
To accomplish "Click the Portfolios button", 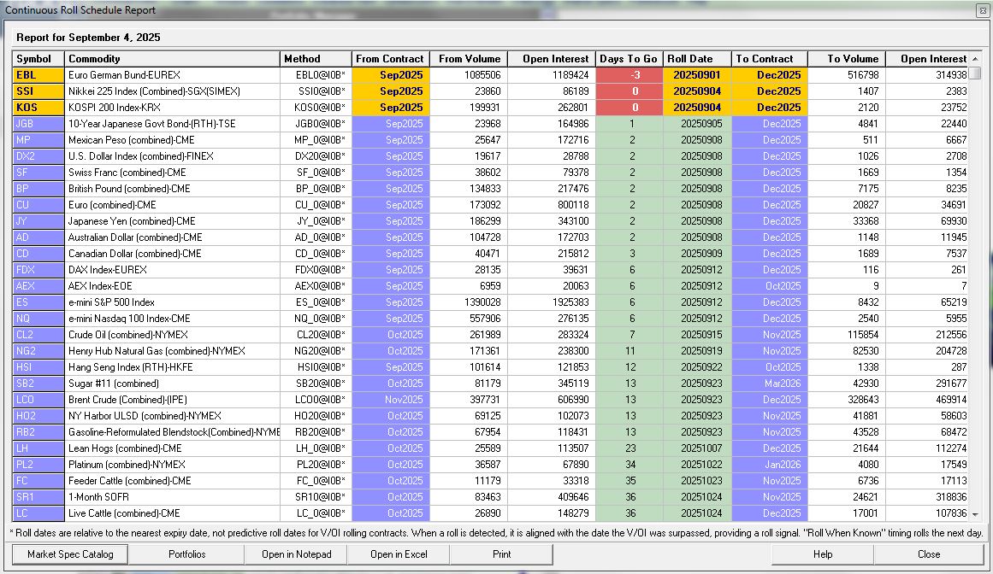I will 186,553.
